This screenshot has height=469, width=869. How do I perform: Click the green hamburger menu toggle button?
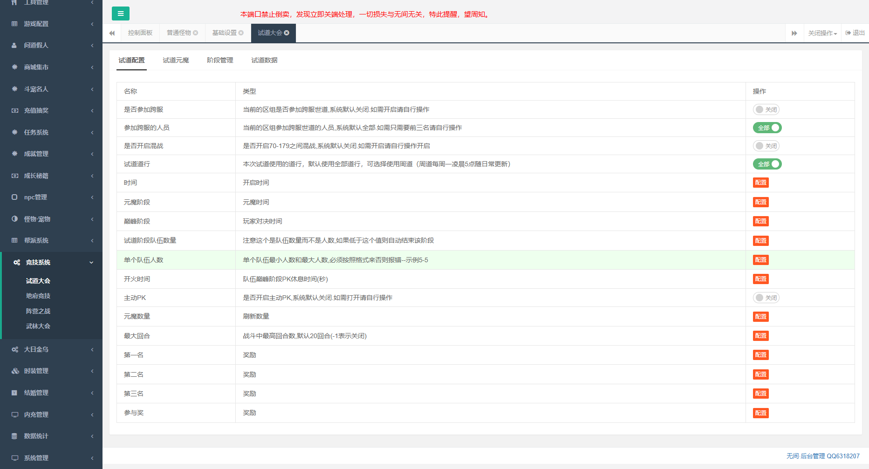pos(120,14)
